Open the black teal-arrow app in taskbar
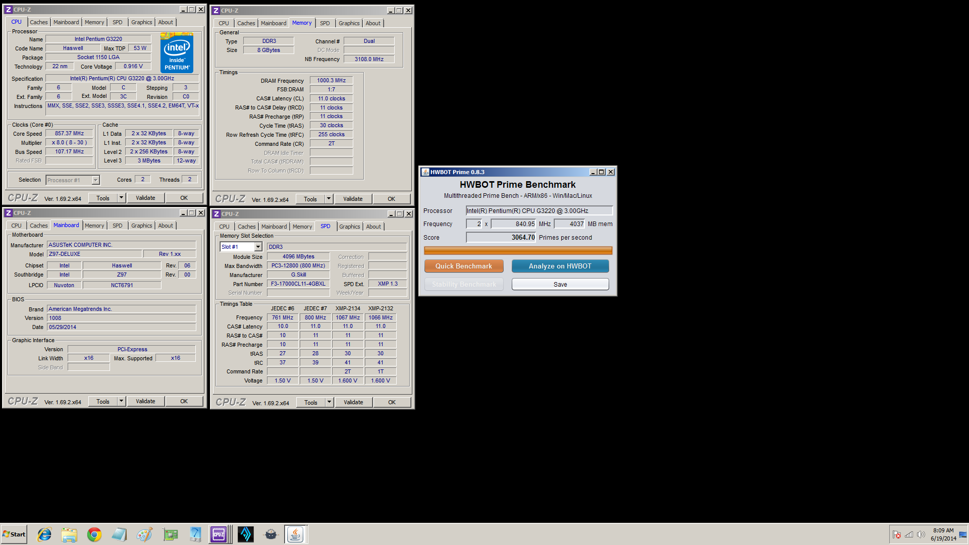 (246, 534)
